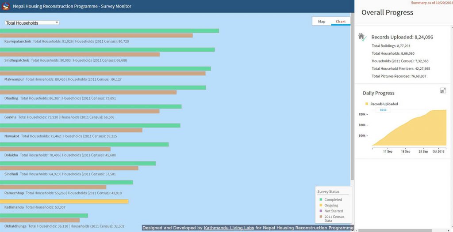Switch to the Map tab
Screen dimensions: 453x232
[x=322, y=22]
